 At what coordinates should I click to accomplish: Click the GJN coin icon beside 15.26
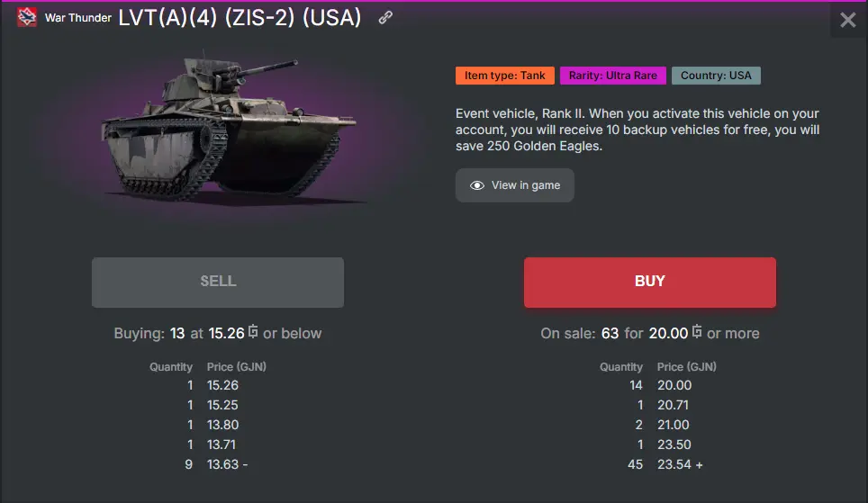point(253,332)
